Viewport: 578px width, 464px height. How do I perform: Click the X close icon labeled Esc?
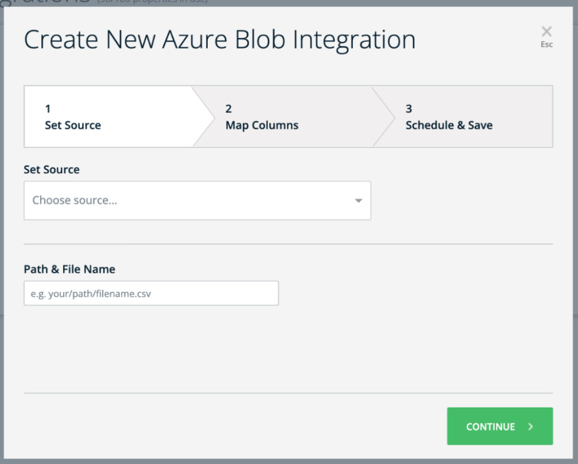tap(546, 32)
